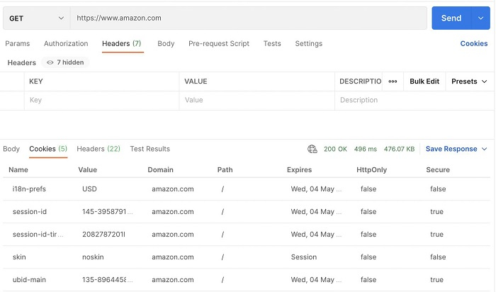View the Test Results tab

coord(150,149)
